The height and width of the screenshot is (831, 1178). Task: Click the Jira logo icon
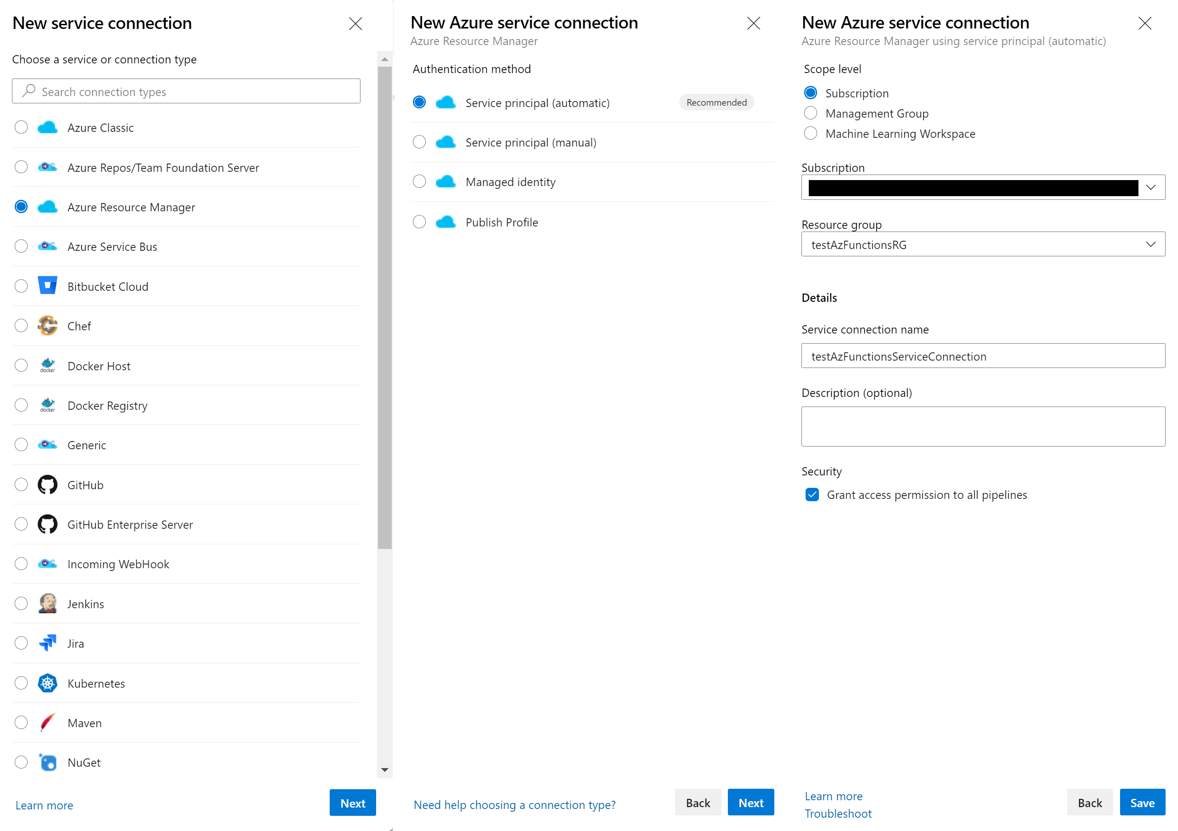click(47, 643)
